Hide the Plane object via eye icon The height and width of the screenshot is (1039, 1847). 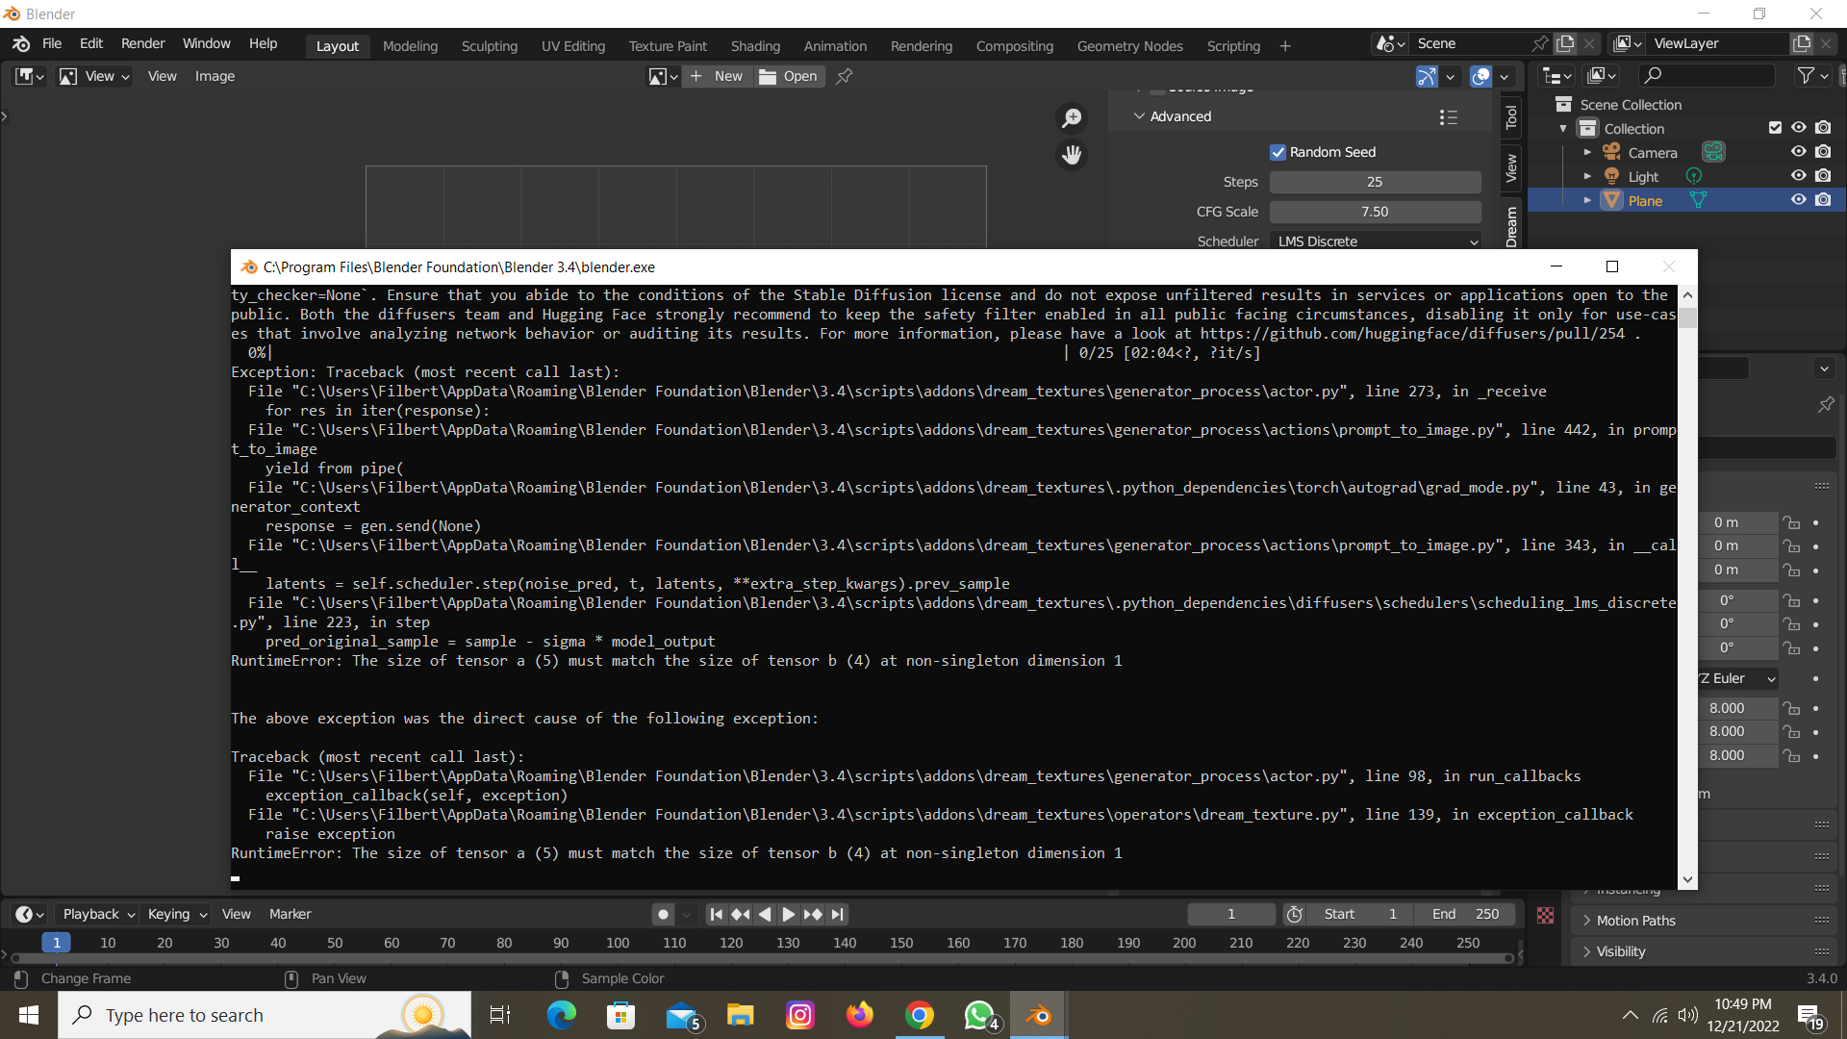tap(1798, 200)
